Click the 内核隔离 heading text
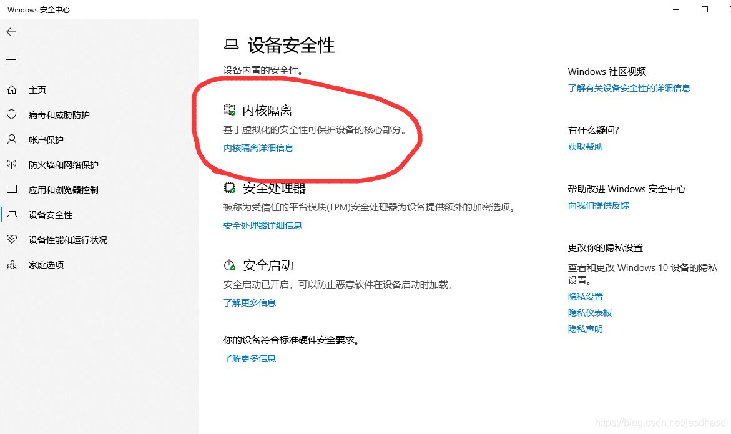731x434 pixels. [x=268, y=111]
